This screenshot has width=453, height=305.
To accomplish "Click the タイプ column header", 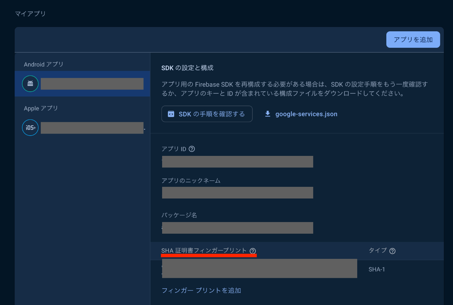I will [x=378, y=250].
